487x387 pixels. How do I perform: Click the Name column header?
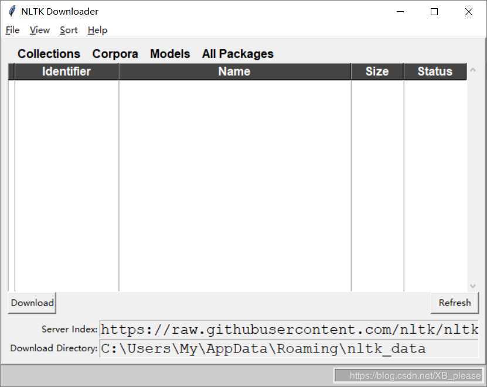(x=234, y=71)
